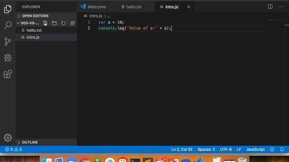Click line number 2 in the gutter
The height and width of the screenshot is (162, 289).
click(x=89, y=28)
